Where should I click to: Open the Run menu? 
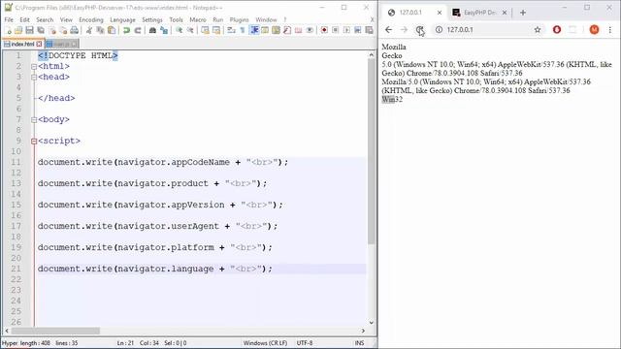point(217,19)
